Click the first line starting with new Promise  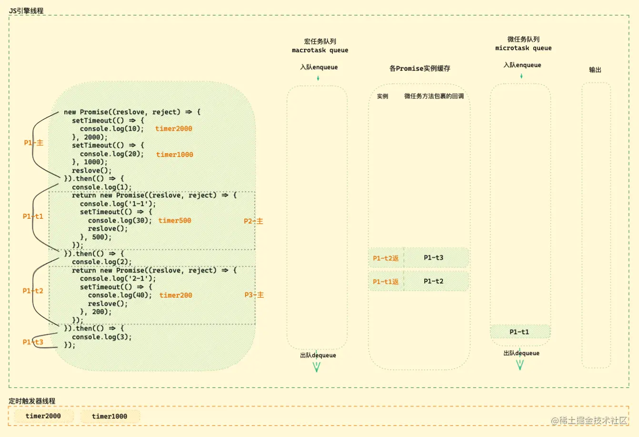(x=132, y=112)
